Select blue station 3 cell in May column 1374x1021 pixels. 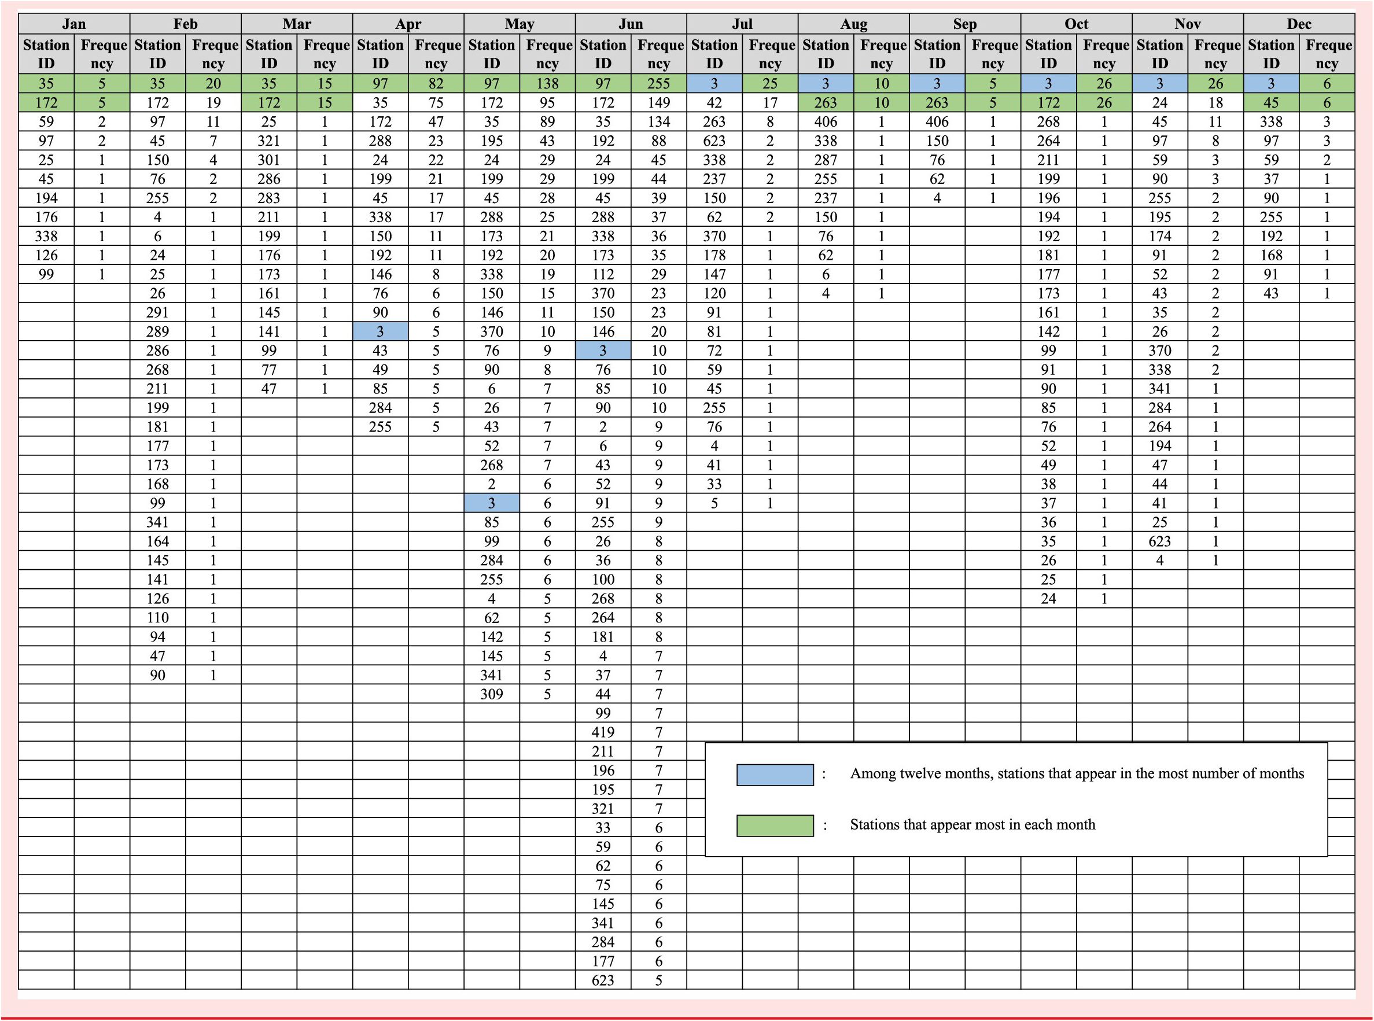click(491, 503)
